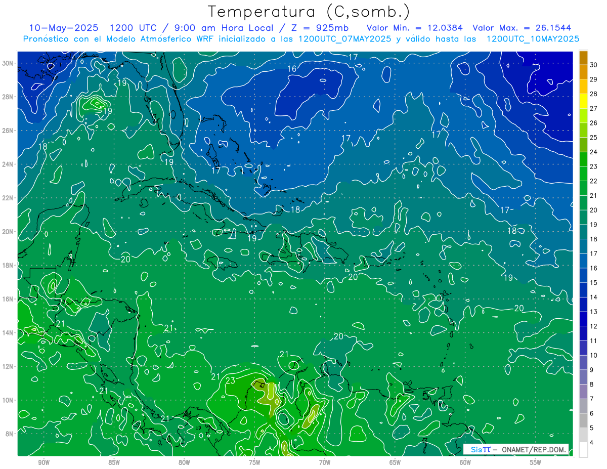Screen dimensions: 607x469
Task: Click the '1200UTC_10MAY2025' valid-until time
Action: pyautogui.click(x=532, y=38)
